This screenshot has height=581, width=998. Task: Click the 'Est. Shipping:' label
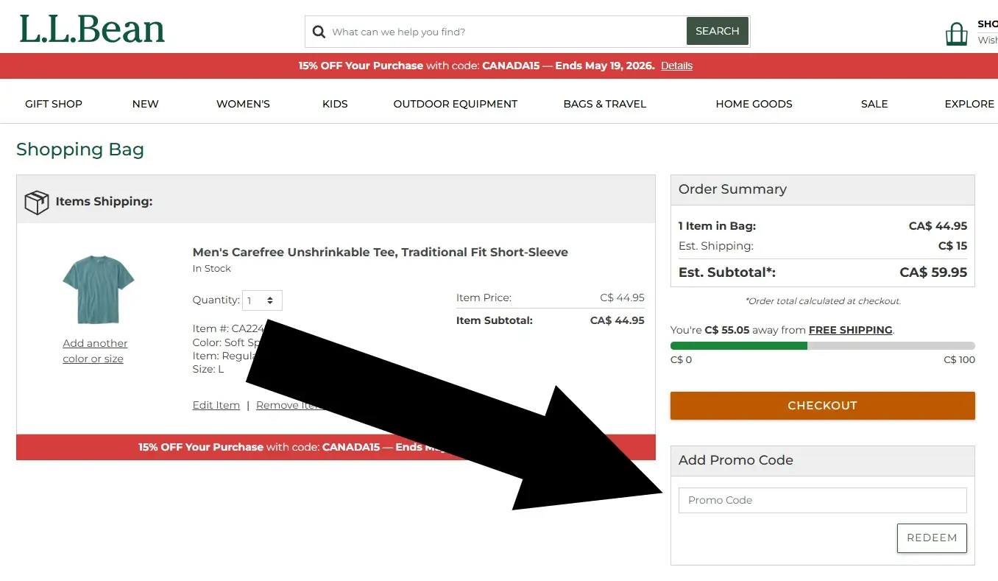[715, 246]
